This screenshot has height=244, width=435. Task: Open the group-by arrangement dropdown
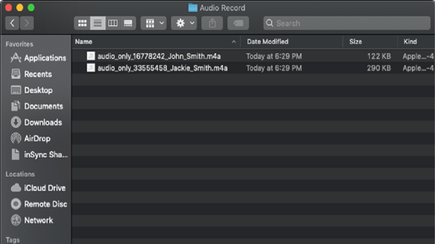coord(154,24)
